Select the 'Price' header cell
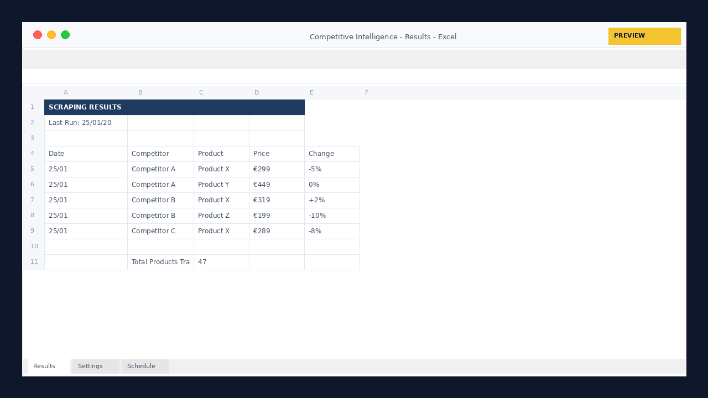708x398 pixels. pos(277,154)
